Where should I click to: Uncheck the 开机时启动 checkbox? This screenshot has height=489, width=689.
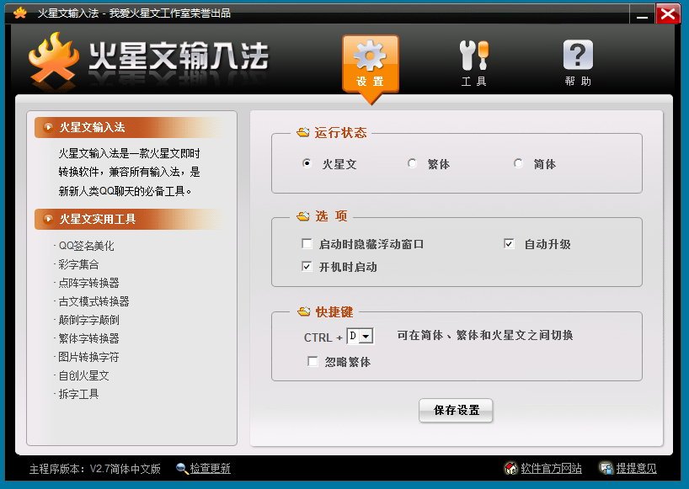(307, 267)
